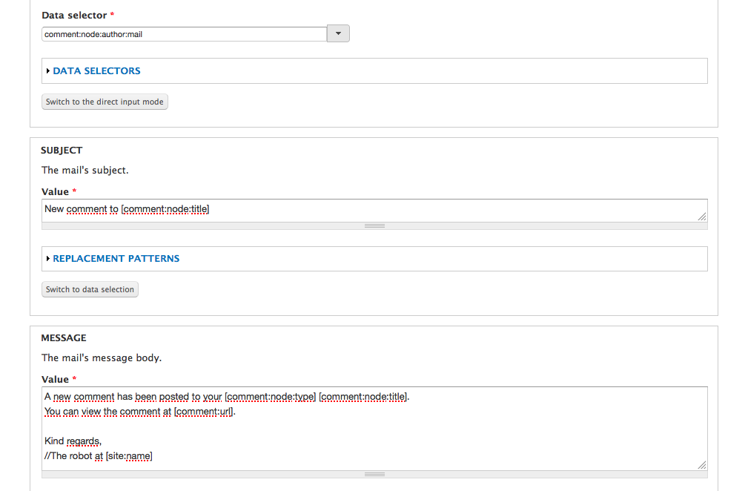Click the Message textarea corner resize handle
The image size is (748, 491).
[701, 465]
